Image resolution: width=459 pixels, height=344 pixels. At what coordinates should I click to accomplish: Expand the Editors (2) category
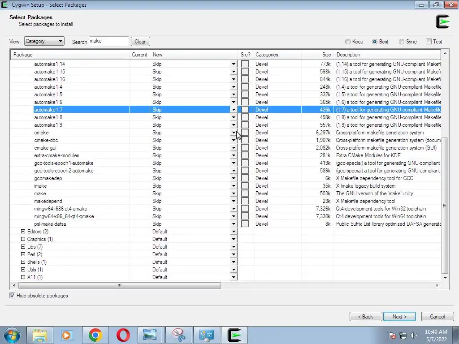(x=23, y=232)
